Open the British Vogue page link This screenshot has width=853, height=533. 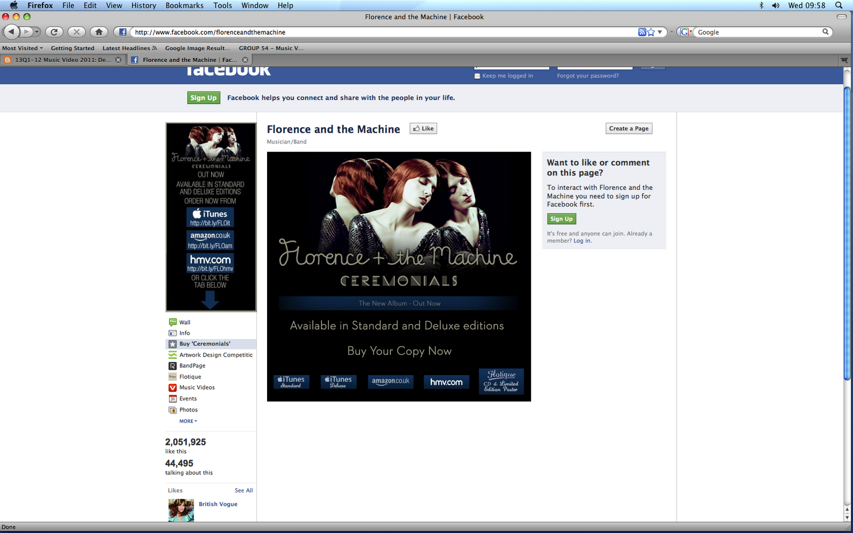(x=218, y=504)
